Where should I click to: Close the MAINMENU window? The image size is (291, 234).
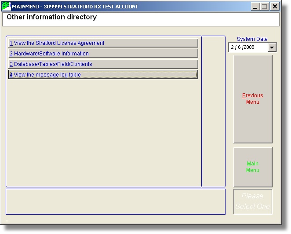(x=275, y=7)
